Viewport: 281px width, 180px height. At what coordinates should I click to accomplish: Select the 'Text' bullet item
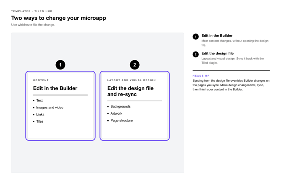click(x=39, y=100)
